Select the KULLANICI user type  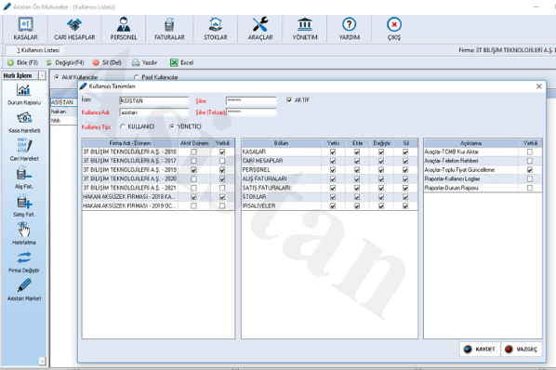[123, 126]
